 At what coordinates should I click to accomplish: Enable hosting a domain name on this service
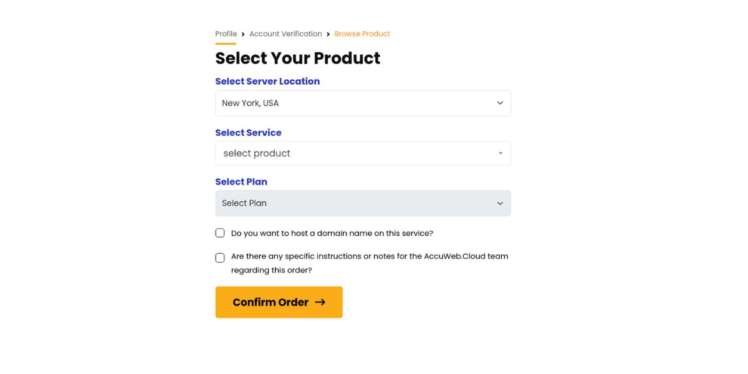click(220, 232)
